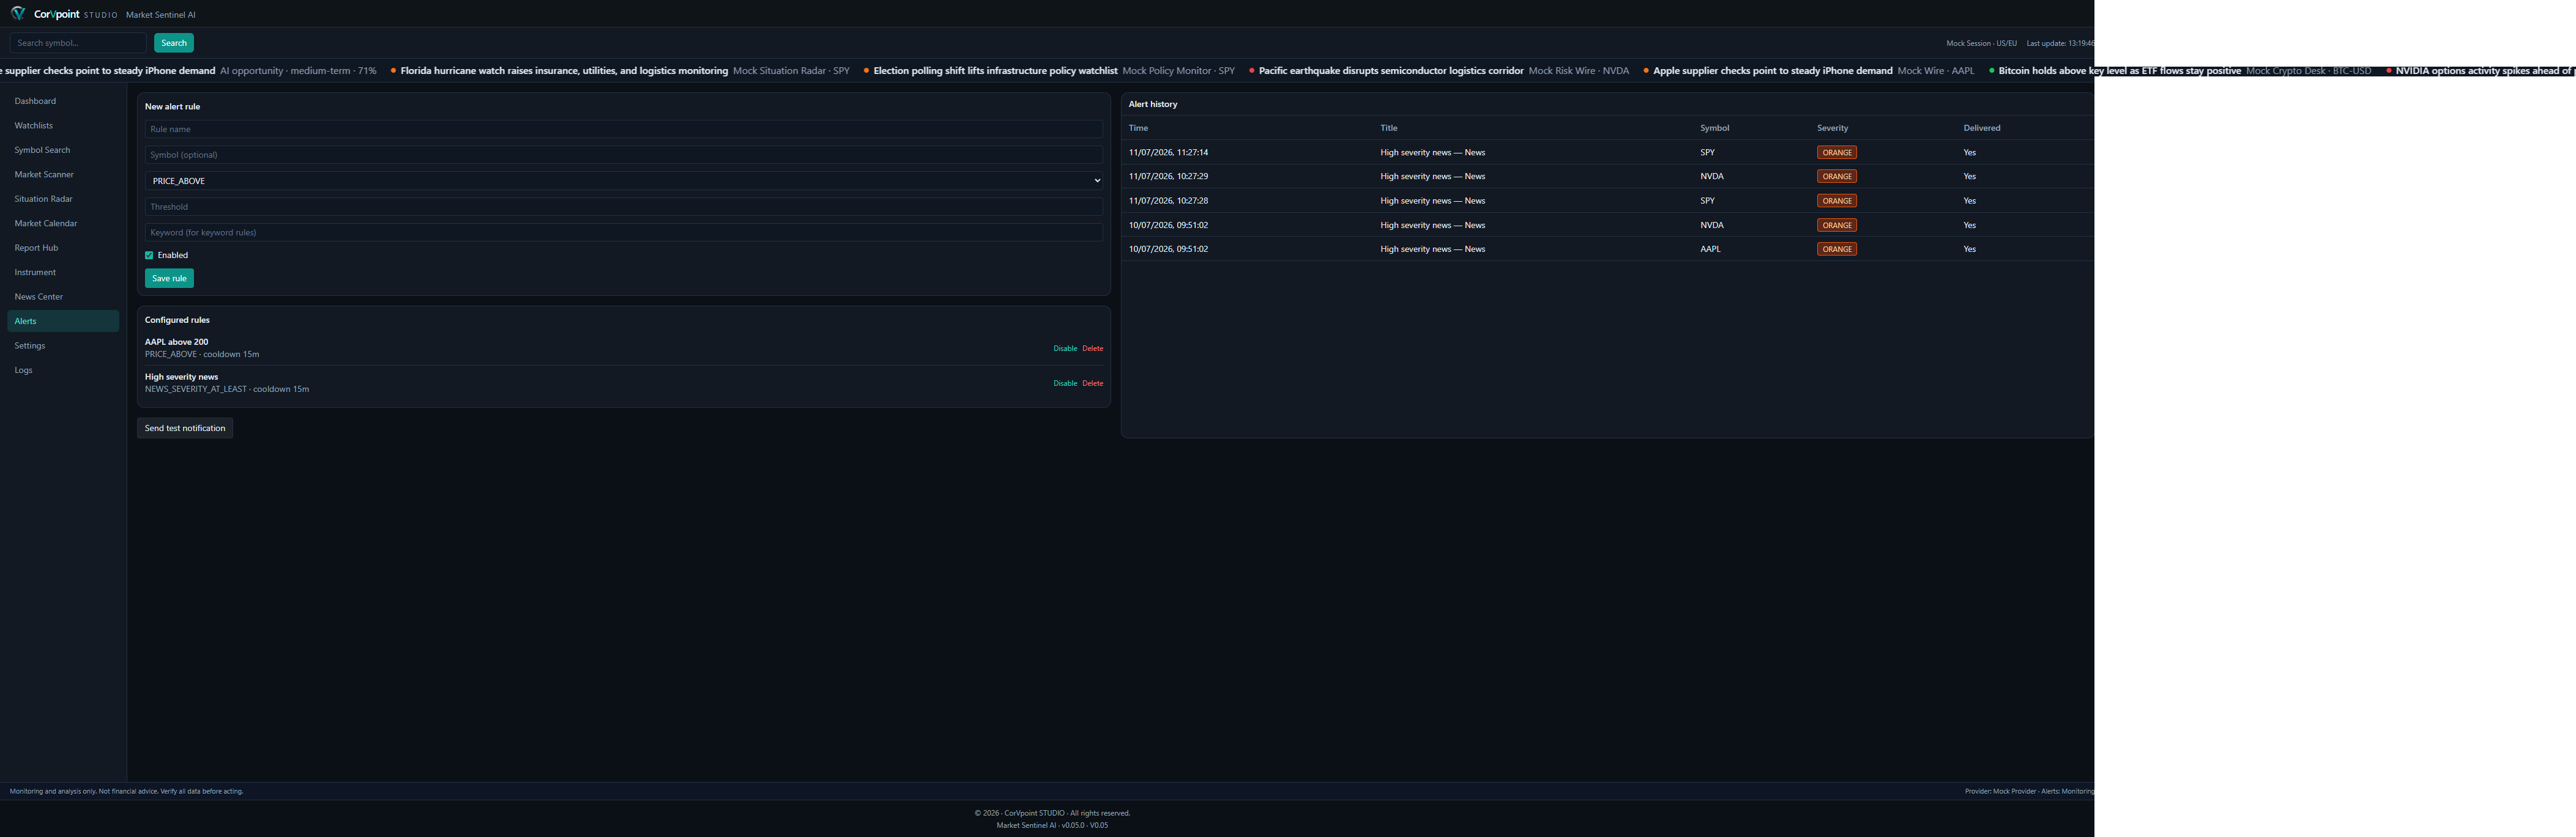Viewport: 2576px width, 837px height.
Task: Click Send test notification button
Action: pos(185,429)
